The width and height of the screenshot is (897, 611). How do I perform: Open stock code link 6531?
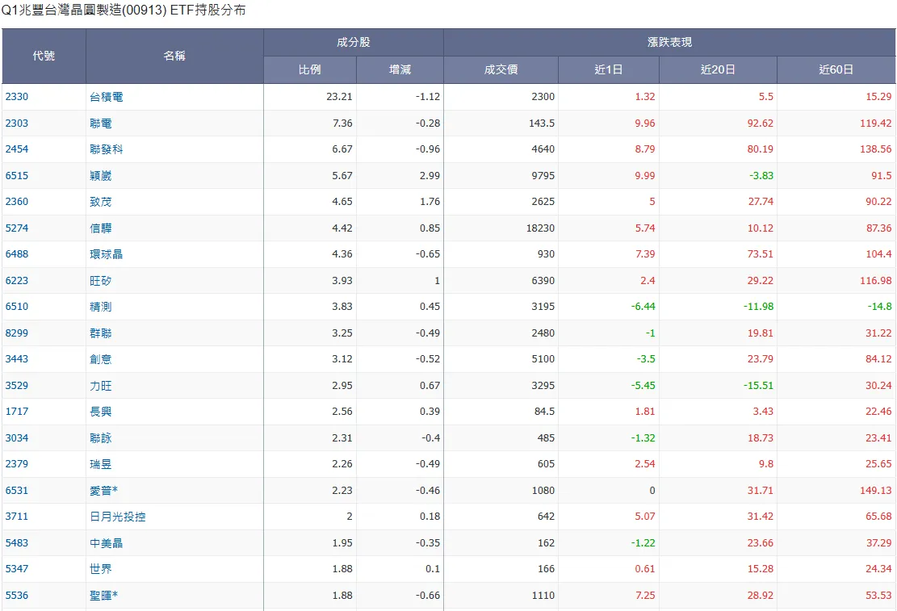click(17, 490)
